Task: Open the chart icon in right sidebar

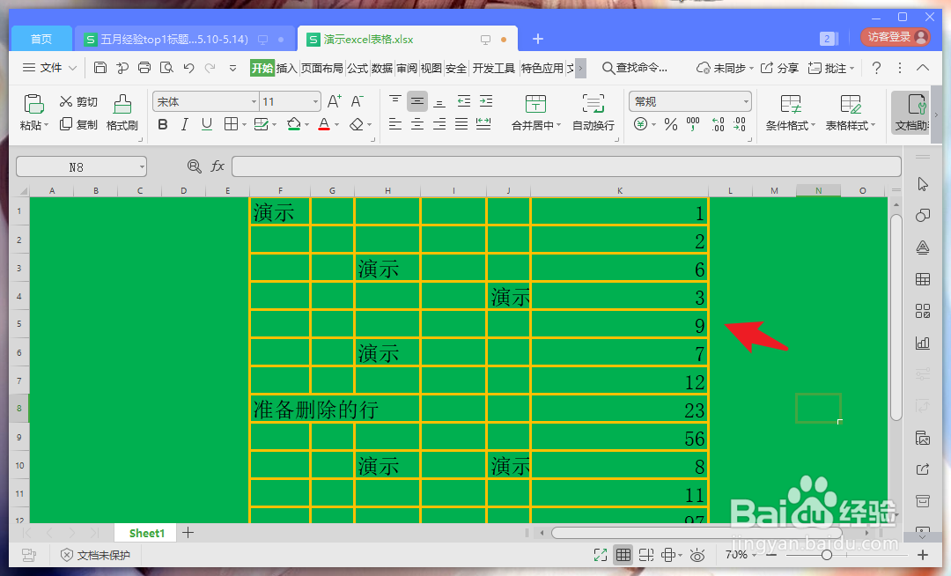Action: coord(923,343)
